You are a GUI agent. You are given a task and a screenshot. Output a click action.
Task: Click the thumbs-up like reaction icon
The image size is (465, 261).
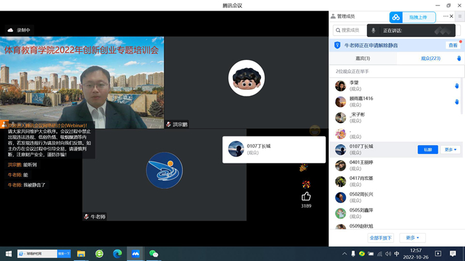click(x=306, y=196)
